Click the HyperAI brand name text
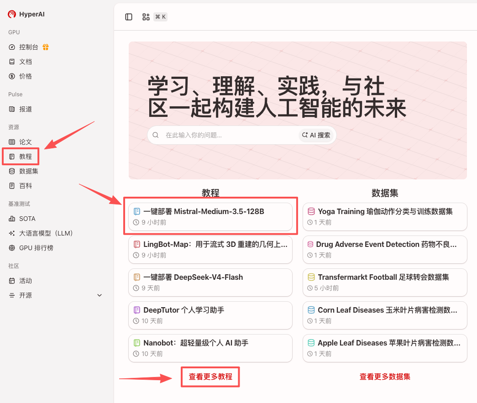477x403 pixels. point(32,14)
